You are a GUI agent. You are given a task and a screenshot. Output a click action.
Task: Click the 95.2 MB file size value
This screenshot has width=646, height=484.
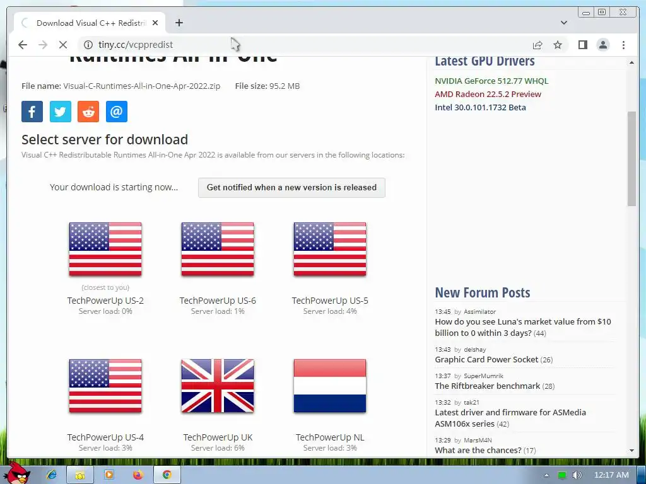tap(285, 86)
